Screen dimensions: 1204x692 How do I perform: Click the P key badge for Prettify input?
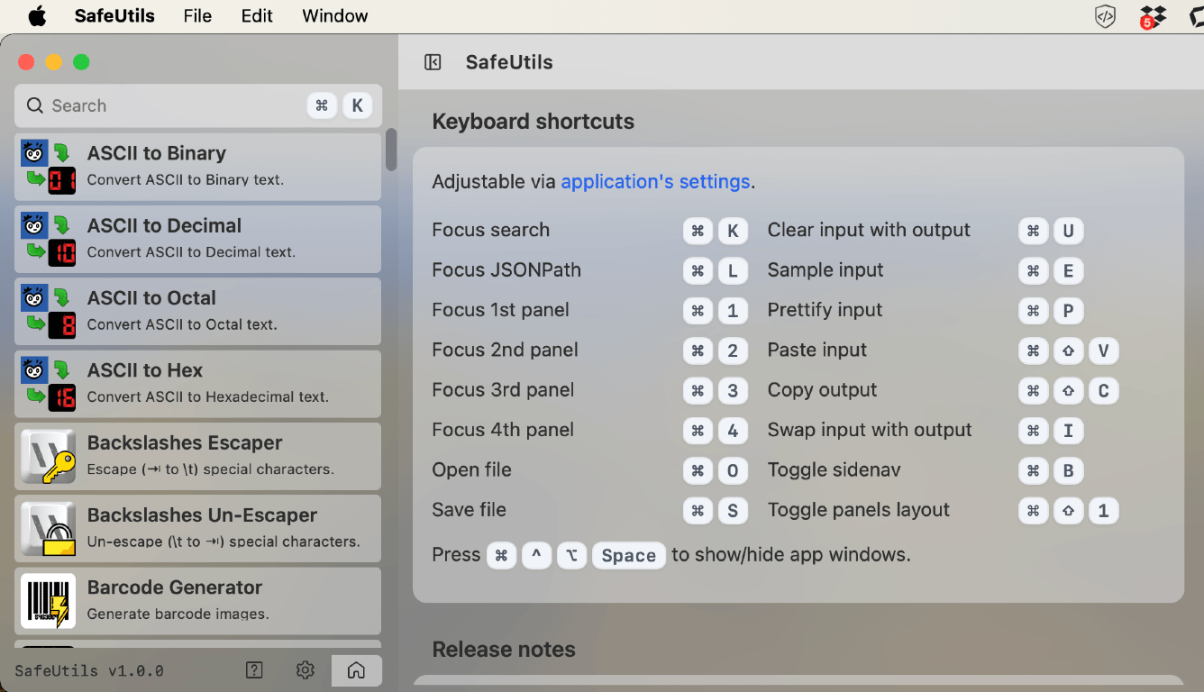pyautogui.click(x=1068, y=311)
